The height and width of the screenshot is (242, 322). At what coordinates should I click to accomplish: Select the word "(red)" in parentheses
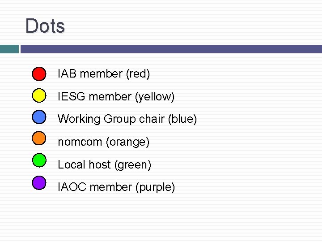(x=138, y=74)
